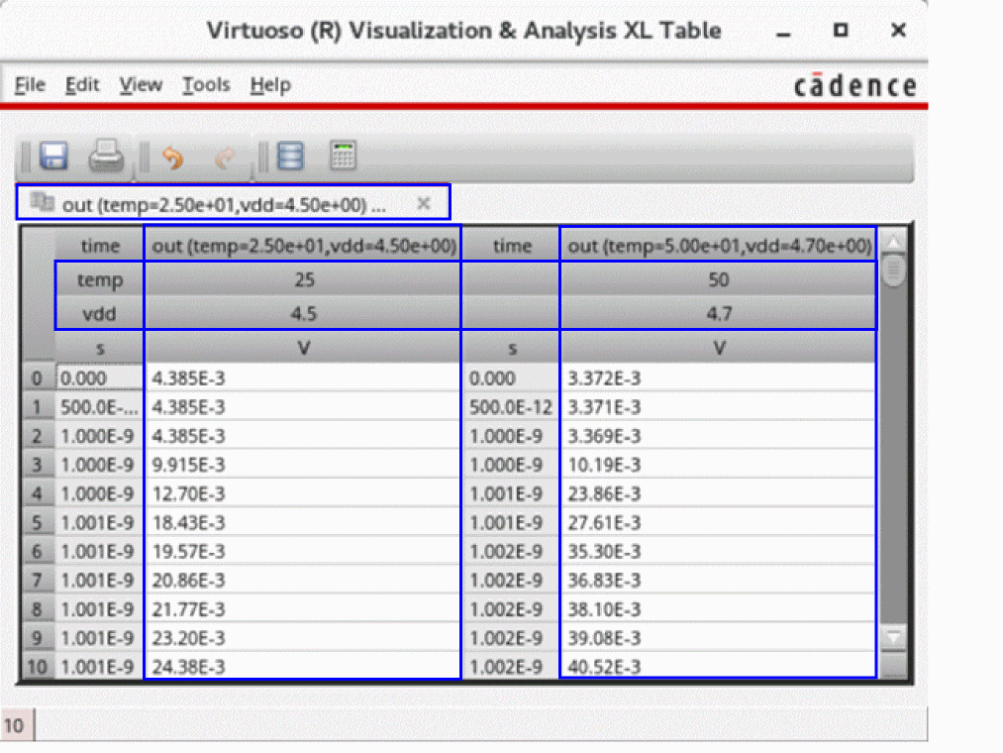
Task: Click the Save icon in the toolbar
Action: 52,157
